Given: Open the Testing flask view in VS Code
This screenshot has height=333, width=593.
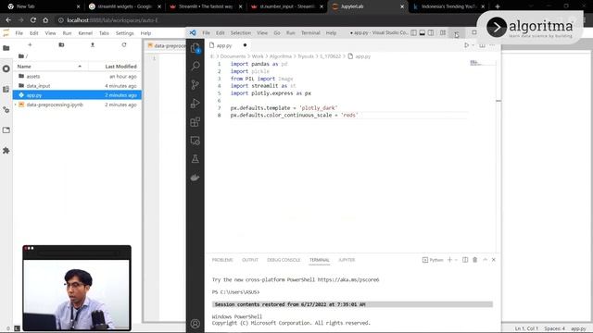Looking at the screenshot, I should tap(196, 159).
